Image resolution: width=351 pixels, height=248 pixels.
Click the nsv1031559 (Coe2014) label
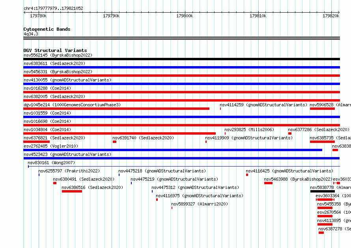[47, 113]
